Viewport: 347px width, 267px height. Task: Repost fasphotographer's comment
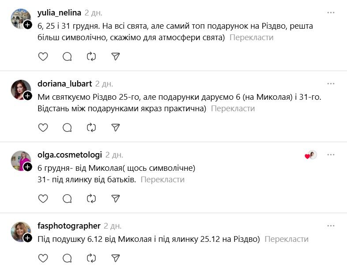pyautogui.click(x=91, y=258)
